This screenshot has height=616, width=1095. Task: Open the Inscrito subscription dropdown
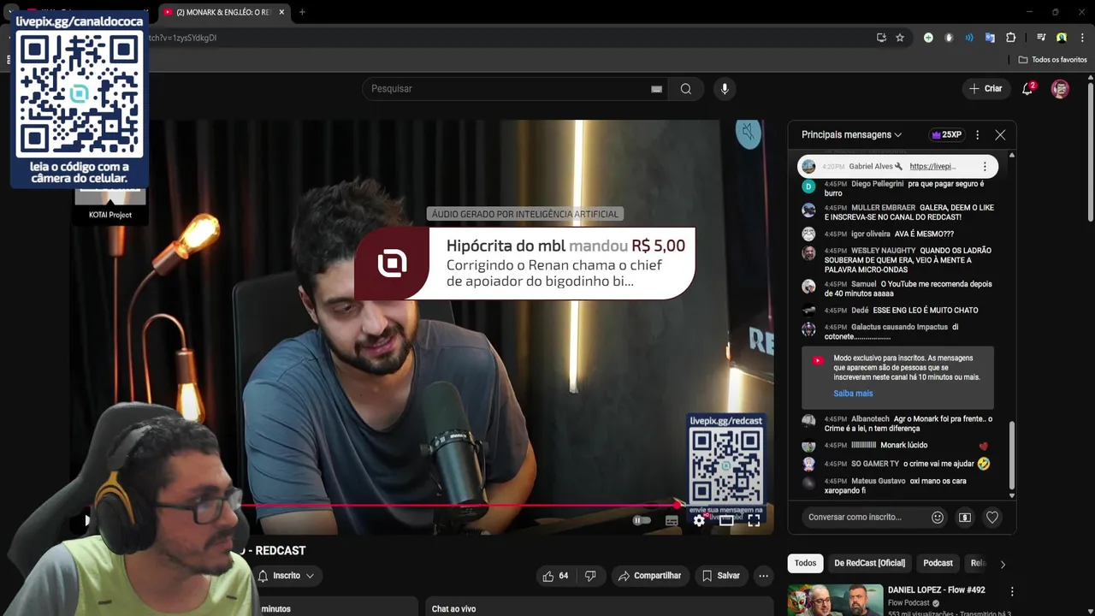pyautogui.click(x=287, y=576)
